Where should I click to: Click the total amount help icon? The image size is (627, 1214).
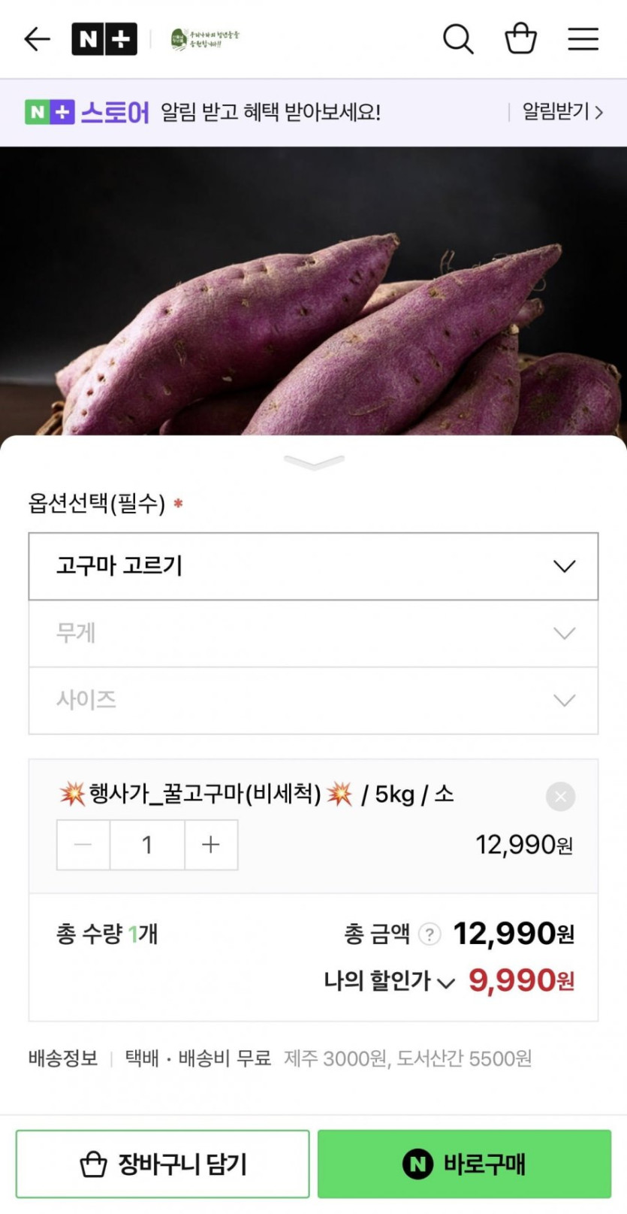(x=429, y=934)
